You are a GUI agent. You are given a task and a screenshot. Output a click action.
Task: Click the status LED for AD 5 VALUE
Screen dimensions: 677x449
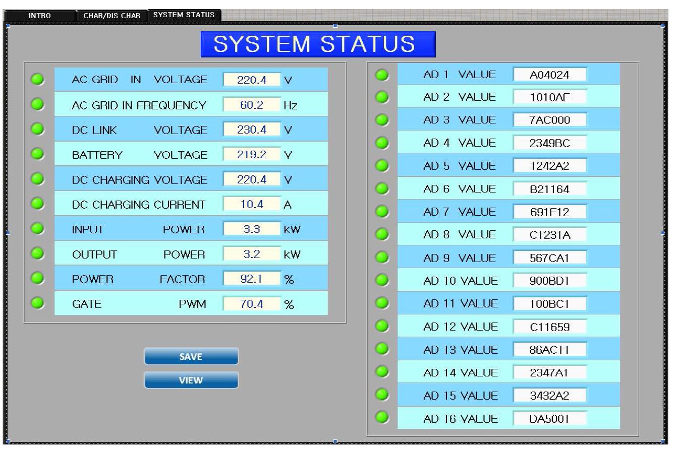383,166
